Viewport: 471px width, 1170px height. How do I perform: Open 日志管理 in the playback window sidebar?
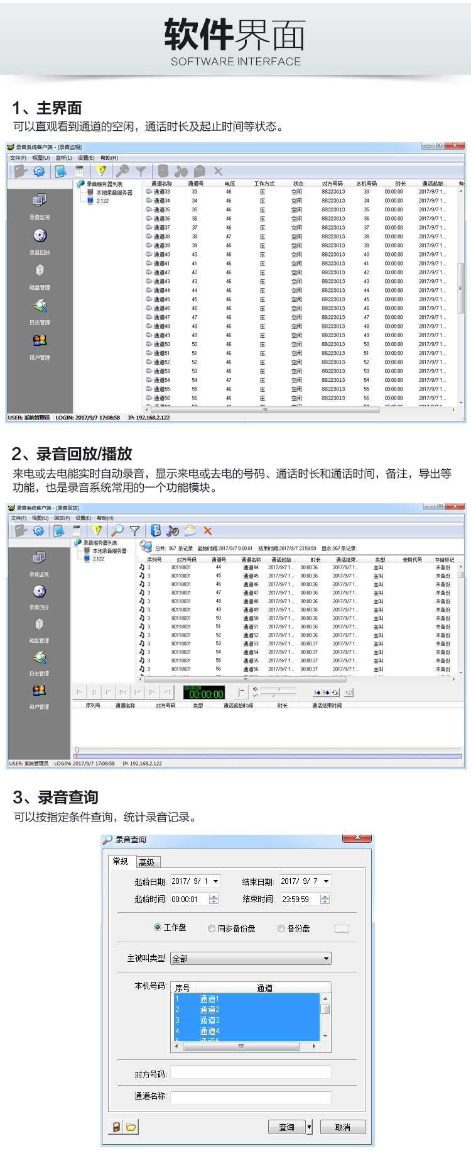39,663
